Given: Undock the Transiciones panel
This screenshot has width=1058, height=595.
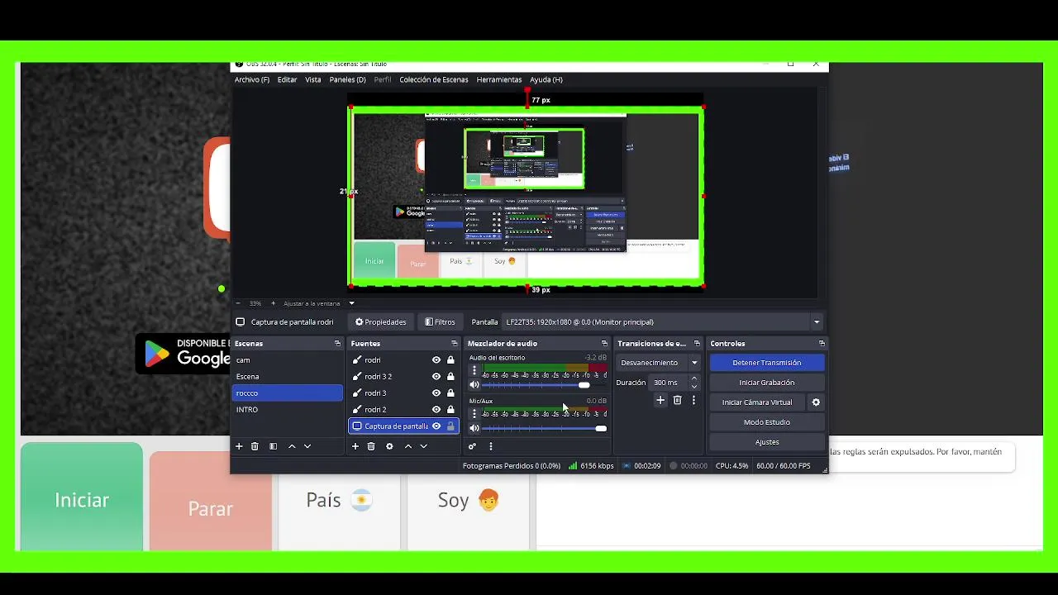Looking at the screenshot, I should pyautogui.click(x=697, y=343).
